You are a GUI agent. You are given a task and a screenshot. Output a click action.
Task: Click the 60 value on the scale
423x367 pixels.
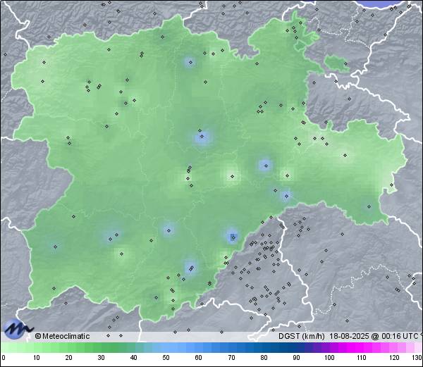coord(199,358)
